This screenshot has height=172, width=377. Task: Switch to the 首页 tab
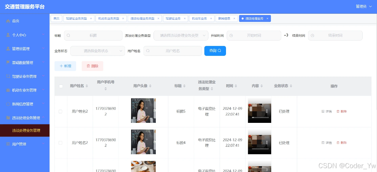point(56,19)
